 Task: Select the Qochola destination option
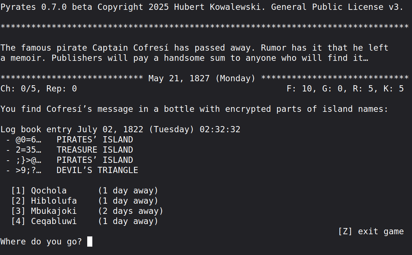click(x=49, y=191)
